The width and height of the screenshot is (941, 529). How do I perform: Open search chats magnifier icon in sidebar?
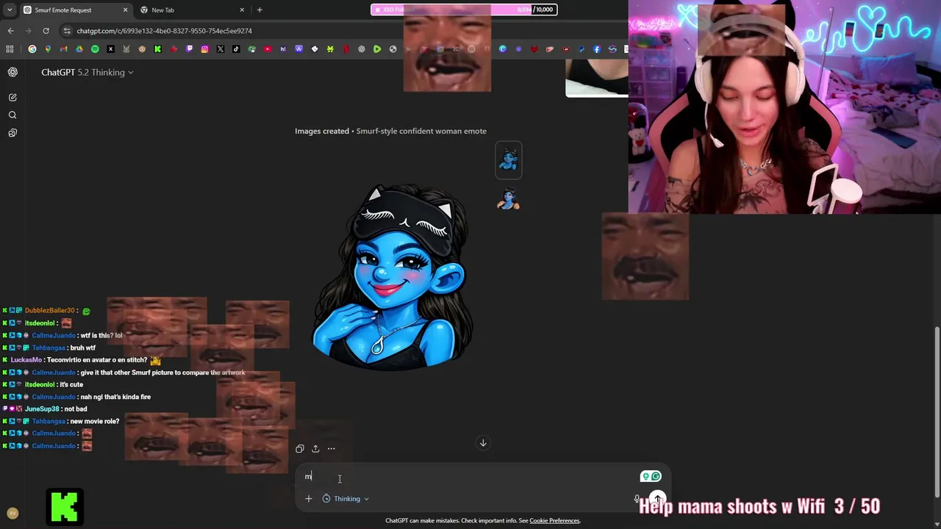12,115
